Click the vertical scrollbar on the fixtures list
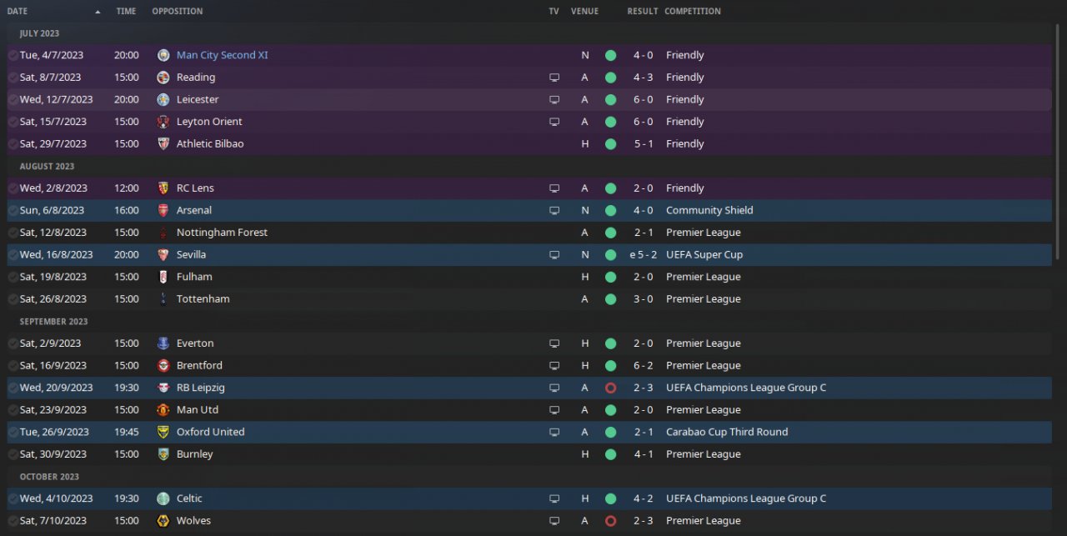1067x536 pixels. 1058,167
